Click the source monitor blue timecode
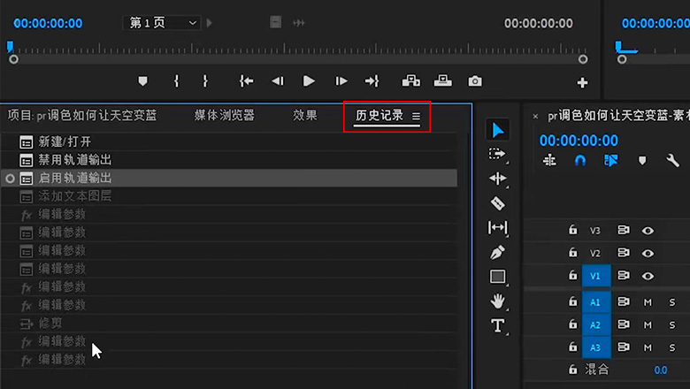690x389 pixels. (x=48, y=23)
